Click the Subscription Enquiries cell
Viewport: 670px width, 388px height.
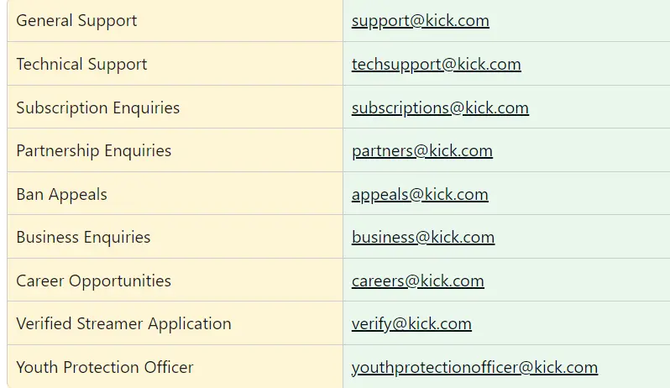coord(175,107)
